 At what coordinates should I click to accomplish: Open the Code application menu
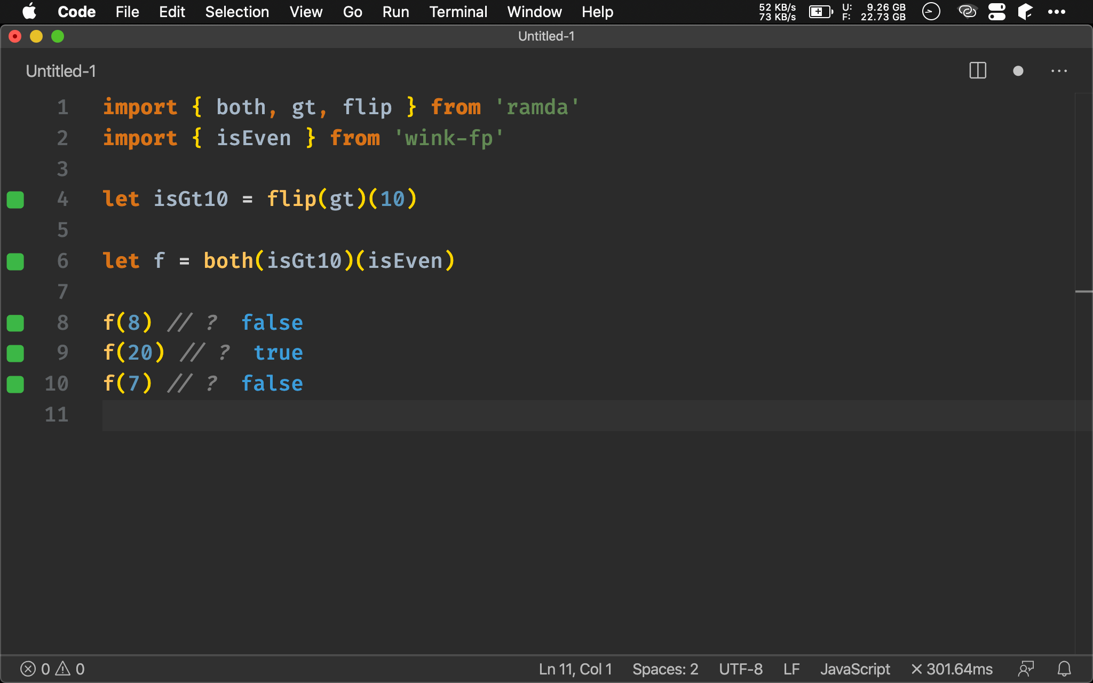76,12
